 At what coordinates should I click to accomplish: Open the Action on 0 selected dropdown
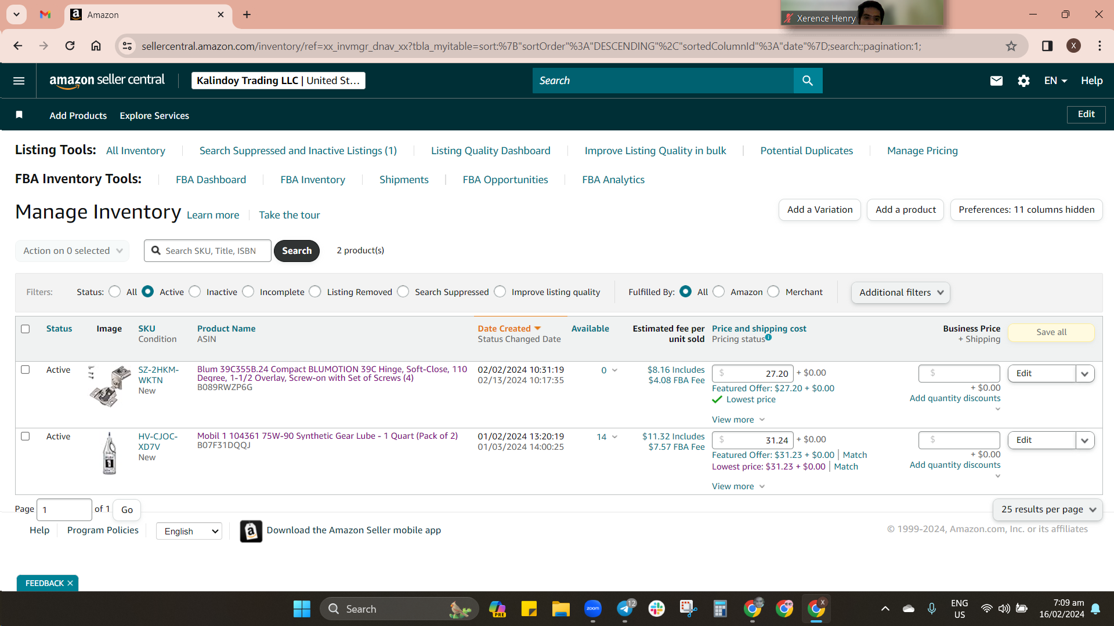[x=73, y=250]
